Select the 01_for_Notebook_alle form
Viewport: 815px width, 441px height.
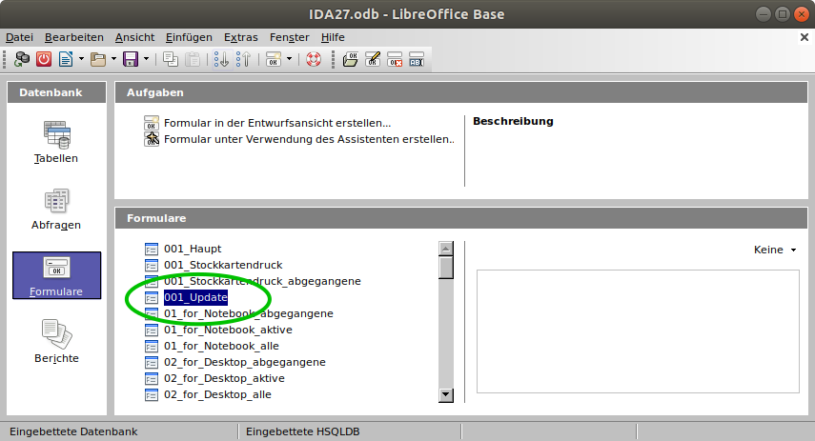[x=221, y=346]
